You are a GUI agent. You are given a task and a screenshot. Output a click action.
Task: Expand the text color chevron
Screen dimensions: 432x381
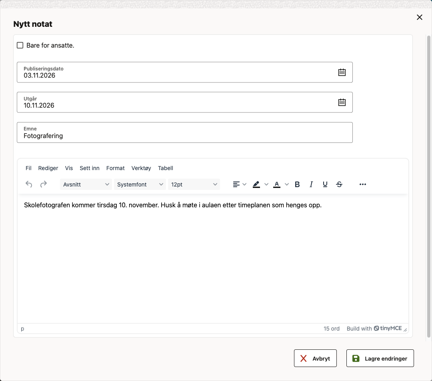pyautogui.click(x=287, y=184)
